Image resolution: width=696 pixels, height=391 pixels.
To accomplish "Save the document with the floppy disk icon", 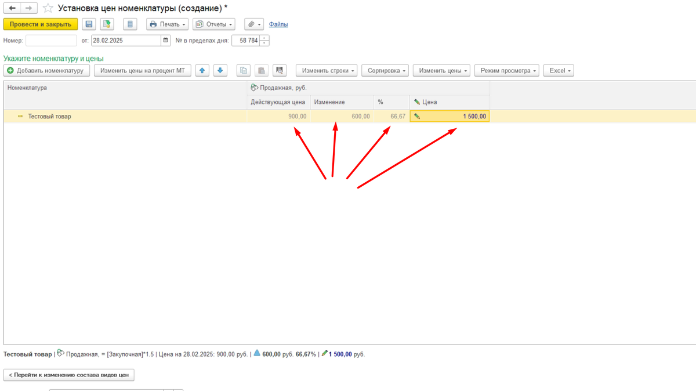I will (89, 24).
